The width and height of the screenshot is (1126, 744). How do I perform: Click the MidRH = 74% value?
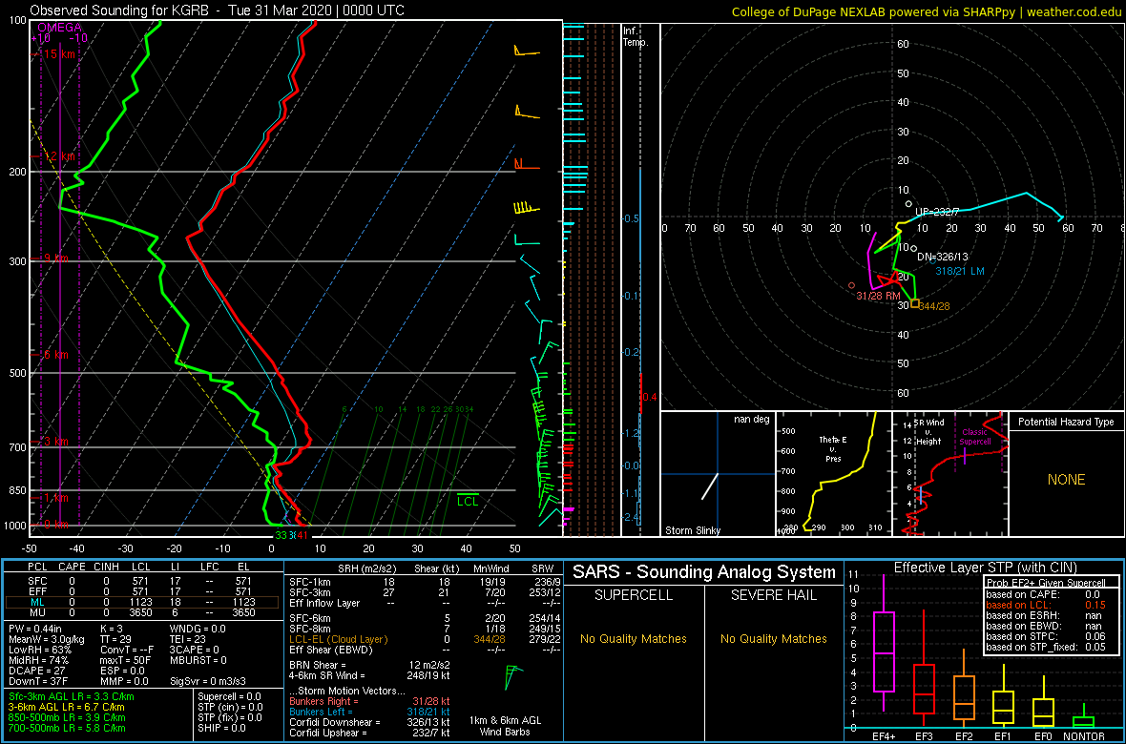[x=39, y=660]
